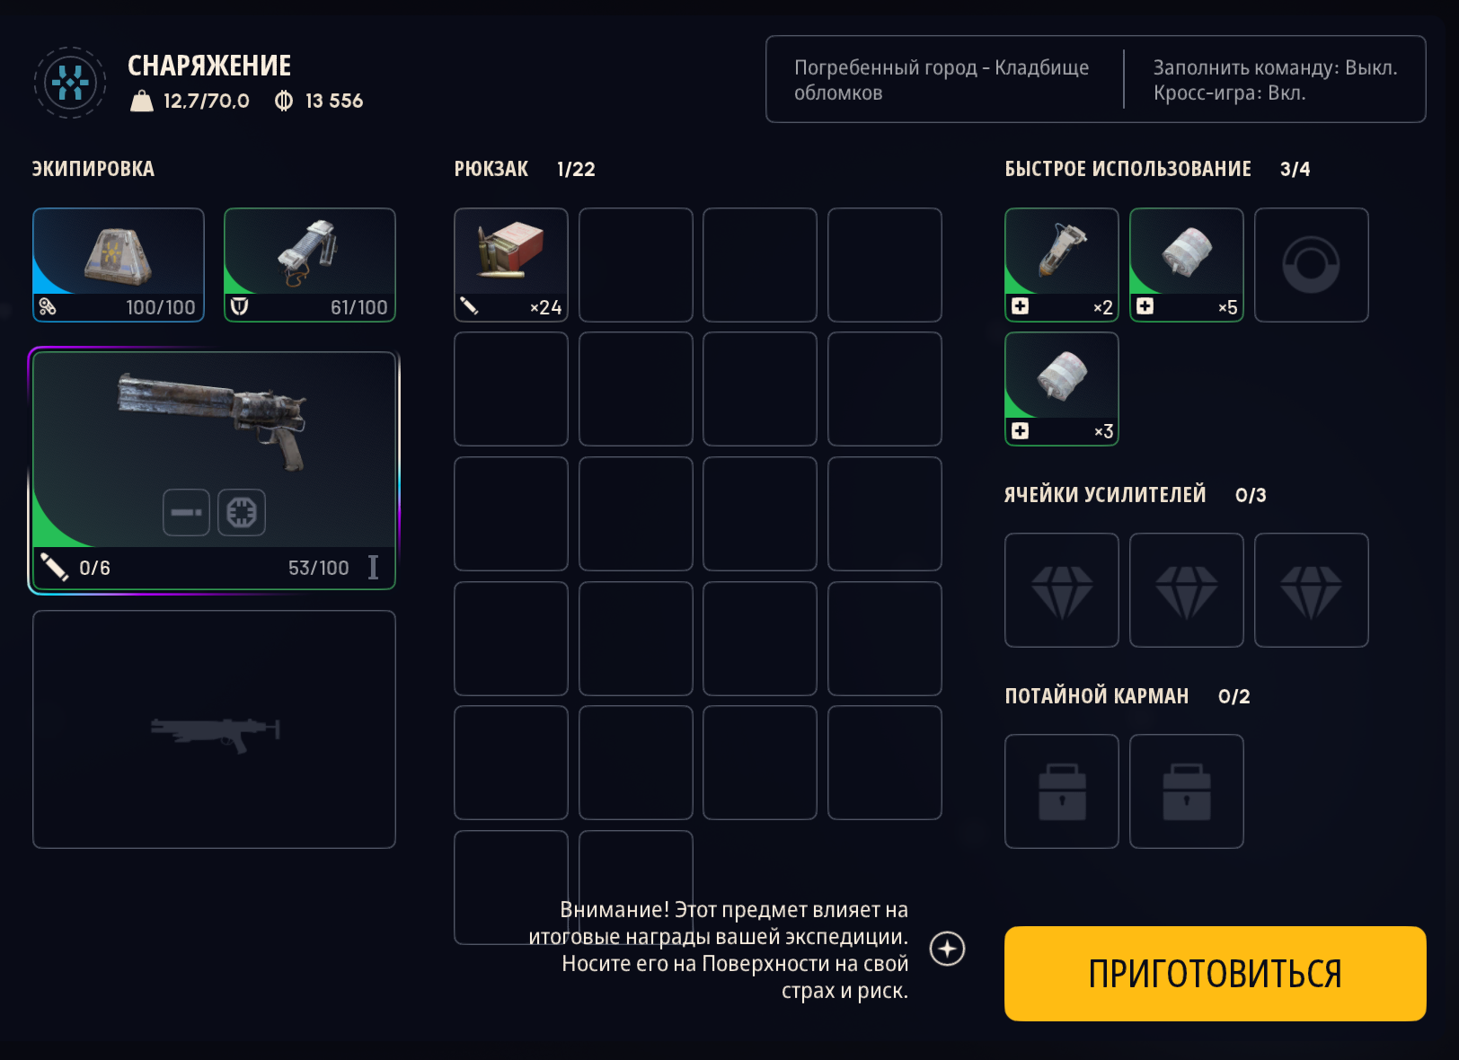Select the shield item with 100/100 durability
This screenshot has width=1459, height=1060.
coord(119,265)
